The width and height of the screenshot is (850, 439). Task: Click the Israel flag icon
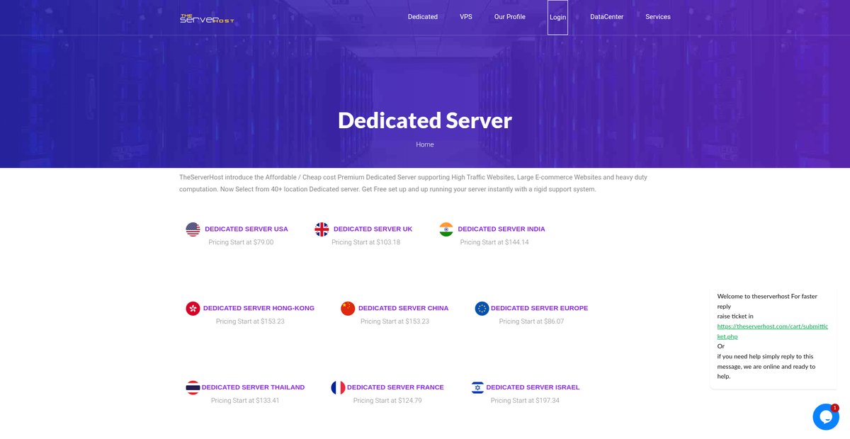[x=477, y=388]
